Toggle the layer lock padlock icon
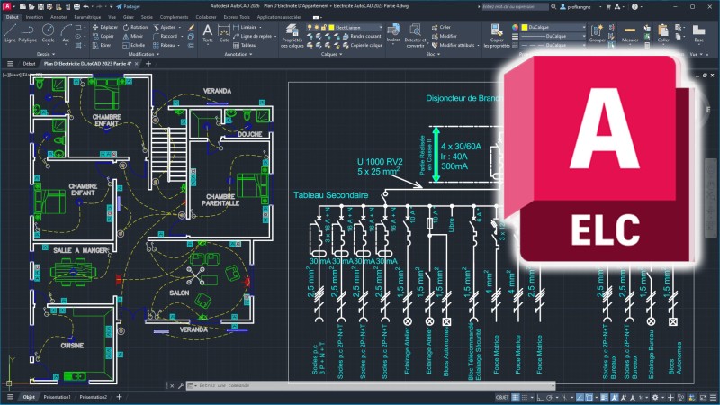 click(x=324, y=28)
